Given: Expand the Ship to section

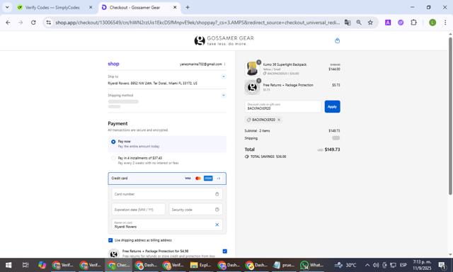Looking at the screenshot, I should pyautogui.click(x=224, y=76).
